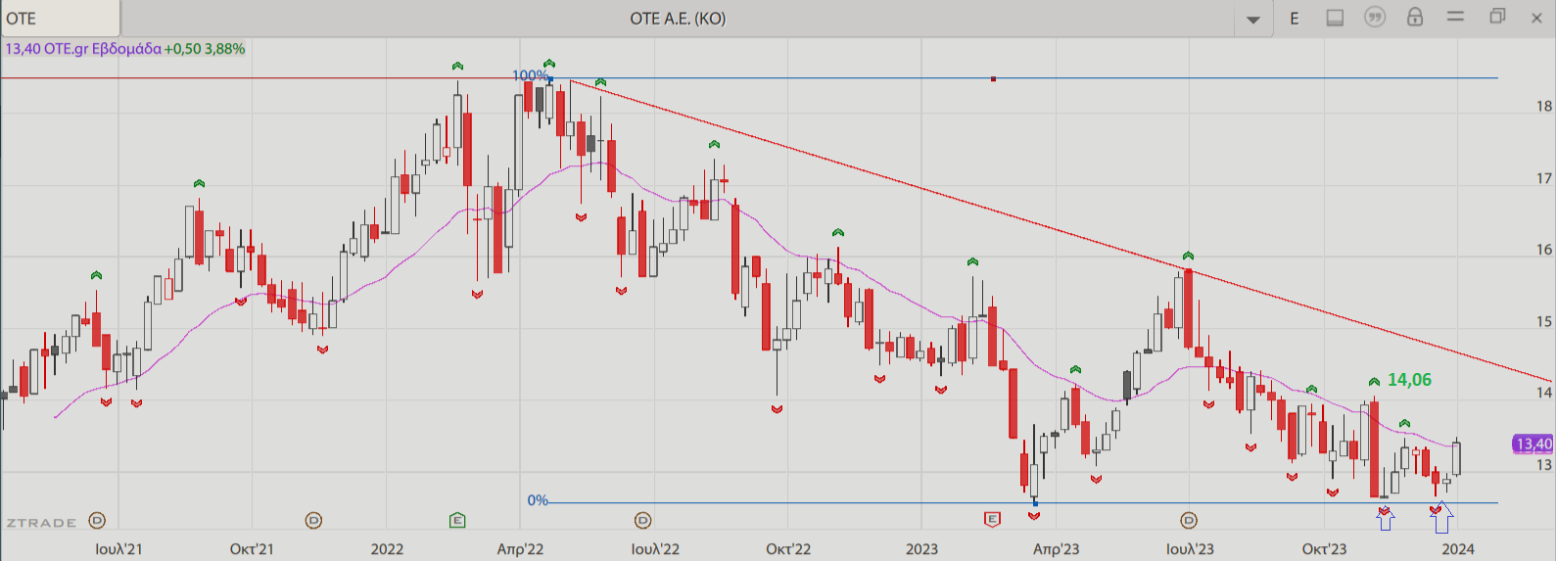This screenshot has height=561, width=1556.
Task: Click the E button in the title bar
Action: coord(1295,19)
